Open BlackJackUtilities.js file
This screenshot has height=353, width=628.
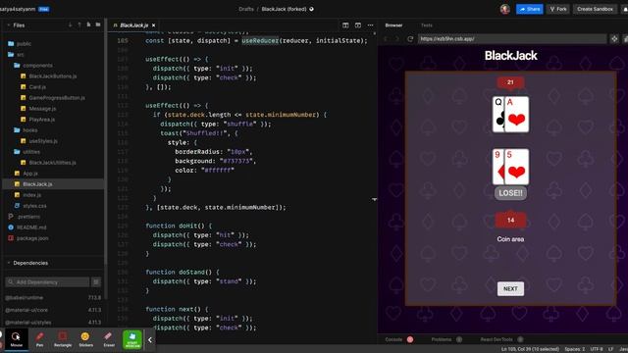pos(52,163)
